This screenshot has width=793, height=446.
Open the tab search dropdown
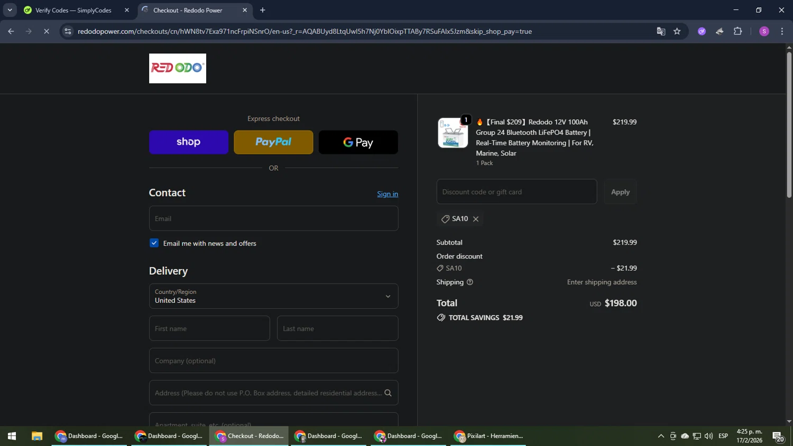pos(10,10)
